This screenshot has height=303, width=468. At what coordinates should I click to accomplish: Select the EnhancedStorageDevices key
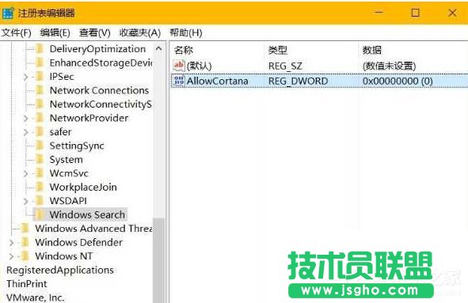click(101, 62)
